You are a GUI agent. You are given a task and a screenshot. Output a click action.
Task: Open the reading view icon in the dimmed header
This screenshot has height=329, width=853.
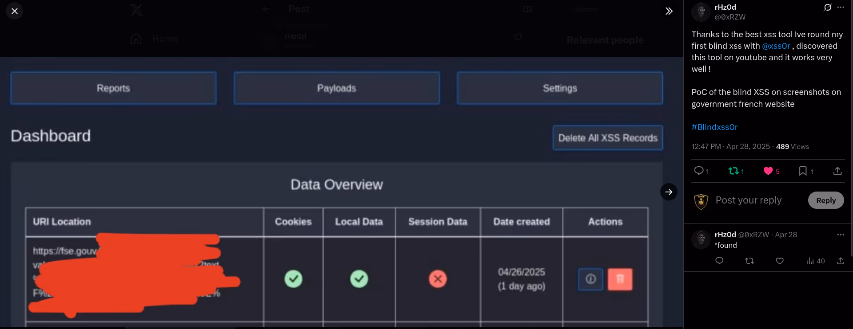pos(527,9)
